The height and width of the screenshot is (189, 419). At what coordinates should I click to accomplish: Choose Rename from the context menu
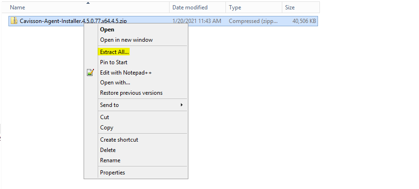pos(110,160)
